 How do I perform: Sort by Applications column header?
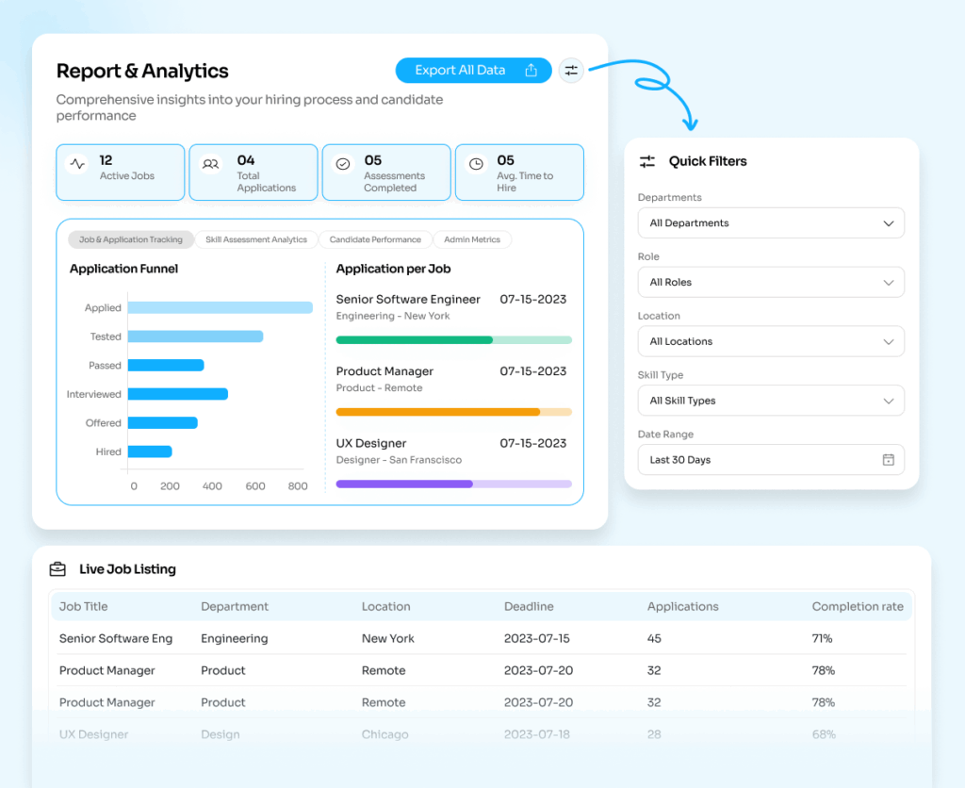click(682, 606)
